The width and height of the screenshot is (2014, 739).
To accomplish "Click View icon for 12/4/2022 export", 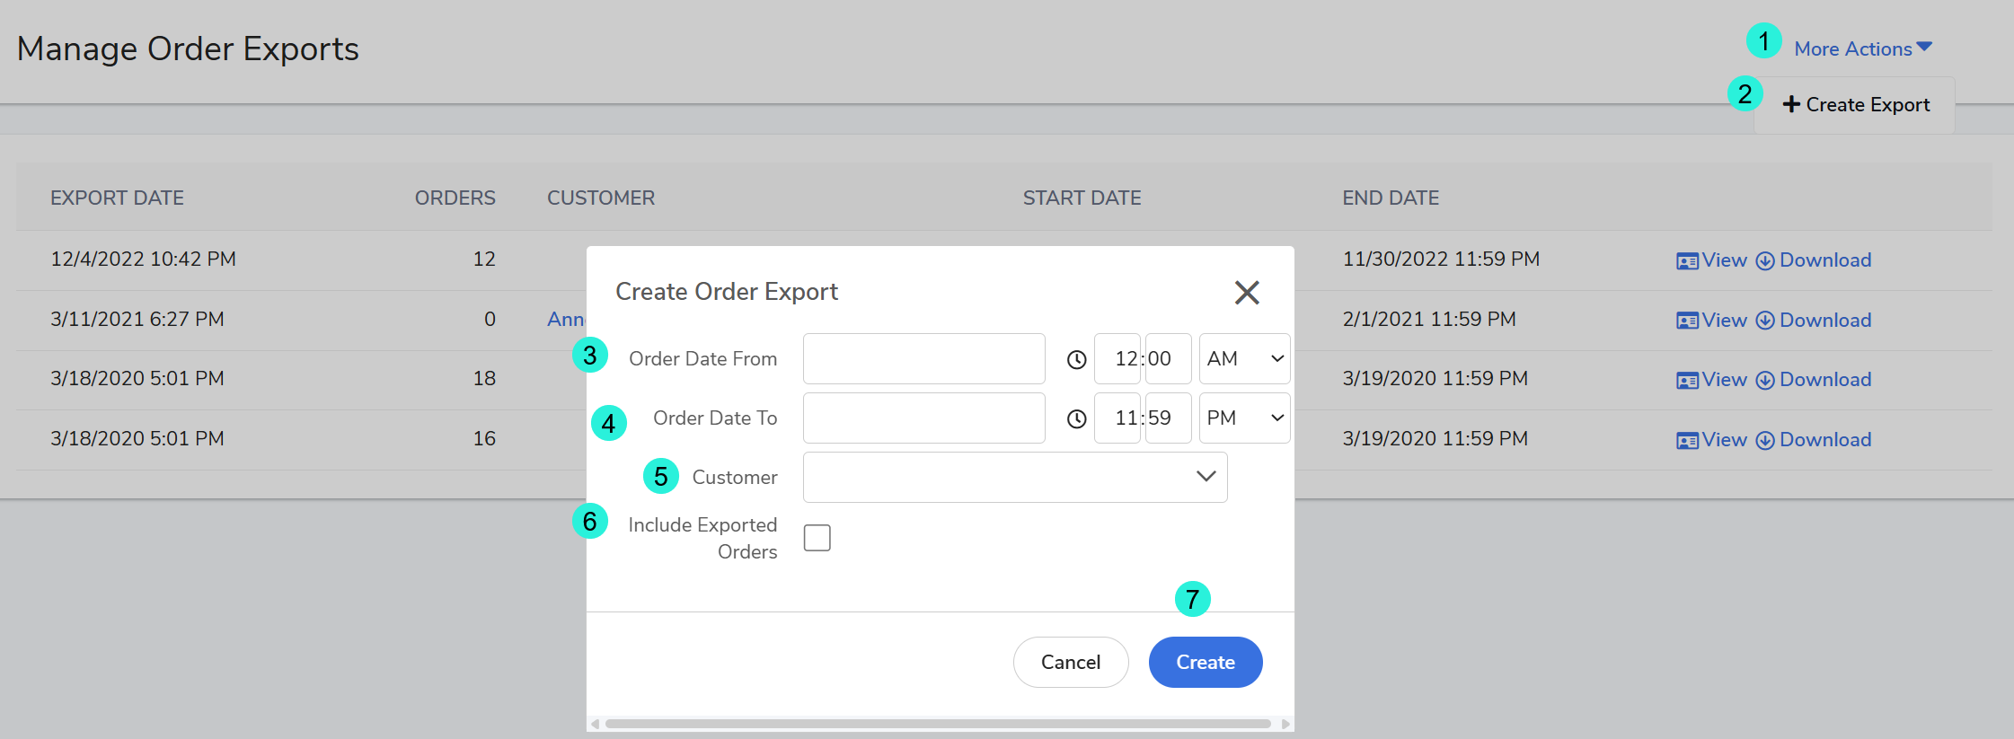I will [1686, 261].
